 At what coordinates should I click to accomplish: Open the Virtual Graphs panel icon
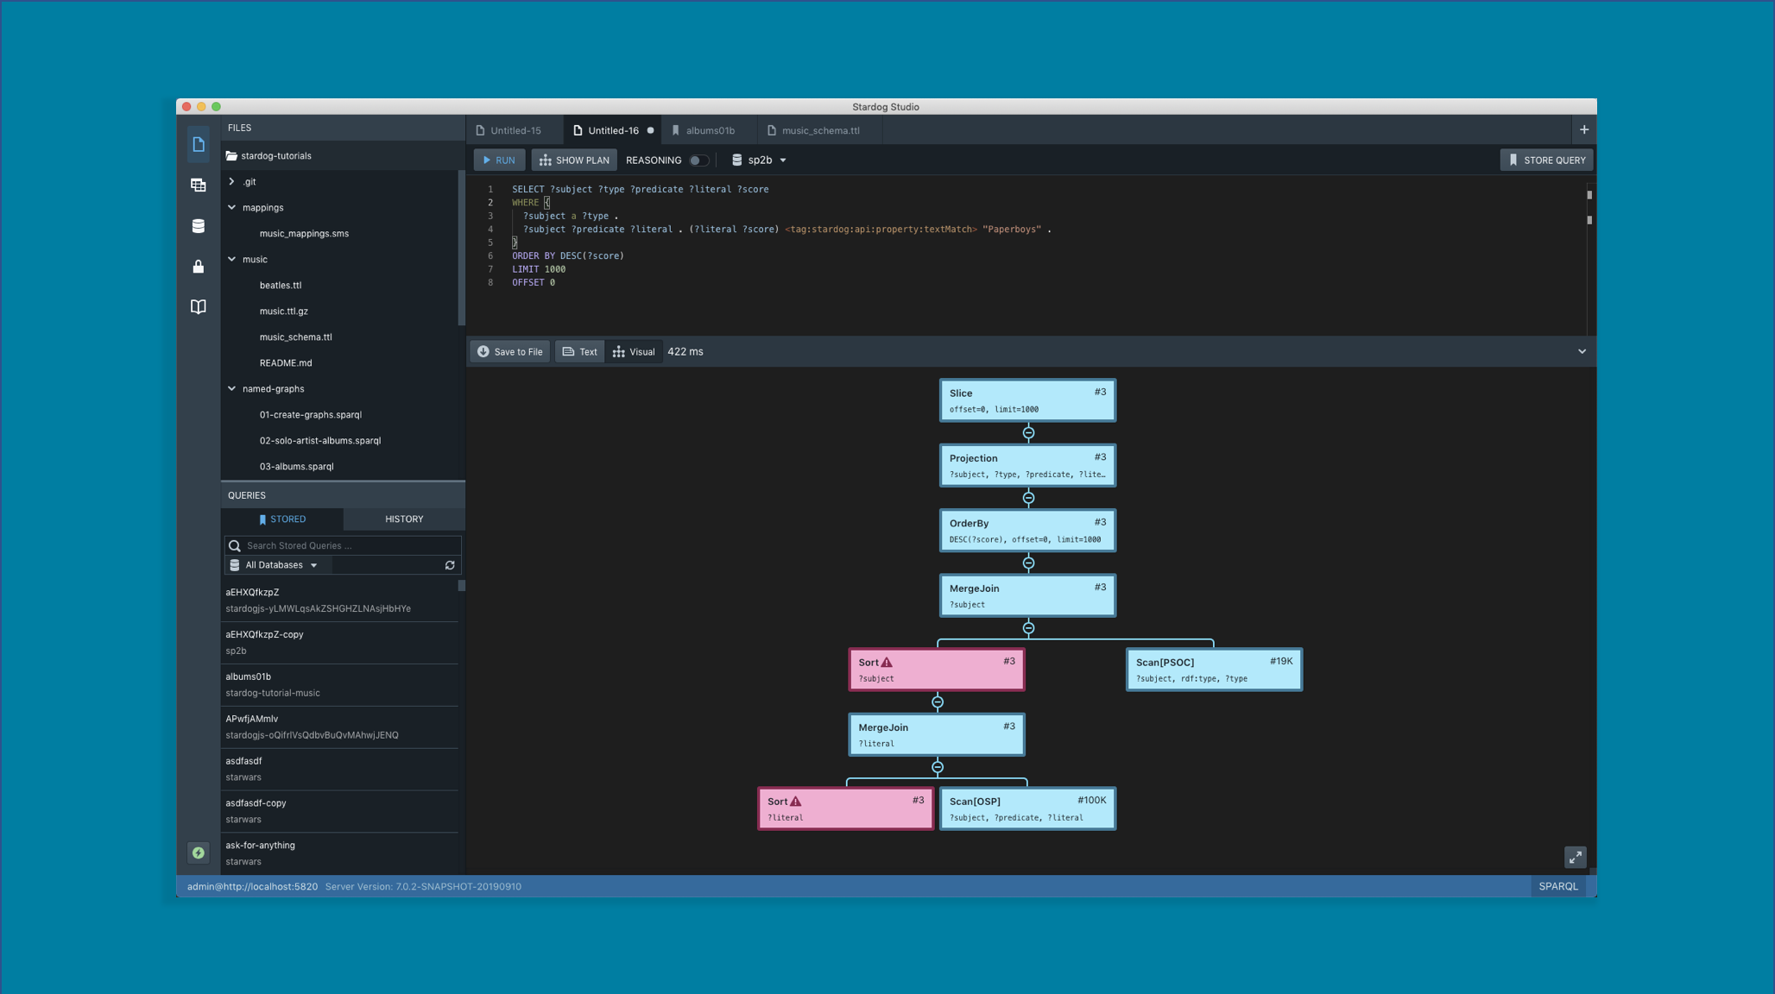coord(198,185)
